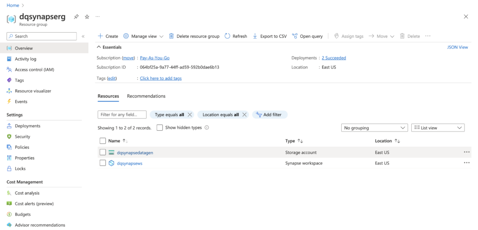Open query from the toolbar
Image resolution: width=478 pixels, height=230 pixels.
click(295, 36)
